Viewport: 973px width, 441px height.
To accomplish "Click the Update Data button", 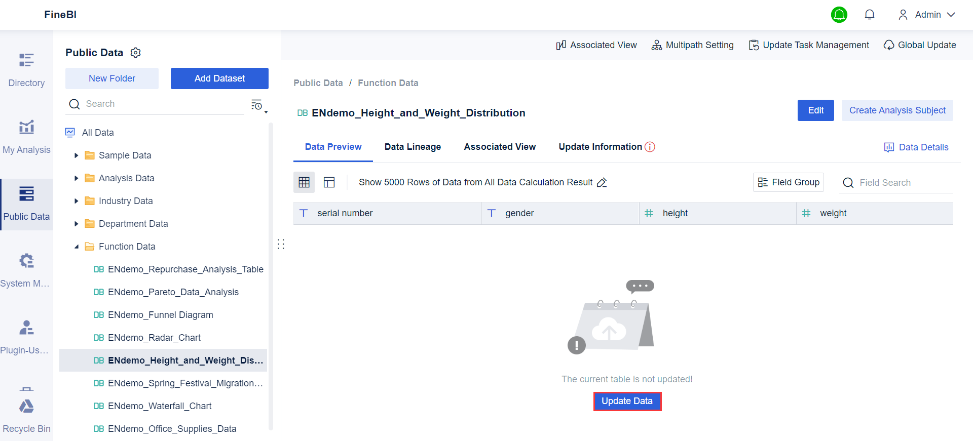I will 627,401.
